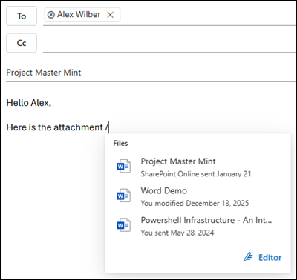Click the Editor pen icon
This screenshot has width=297, height=280.
coord(248,257)
